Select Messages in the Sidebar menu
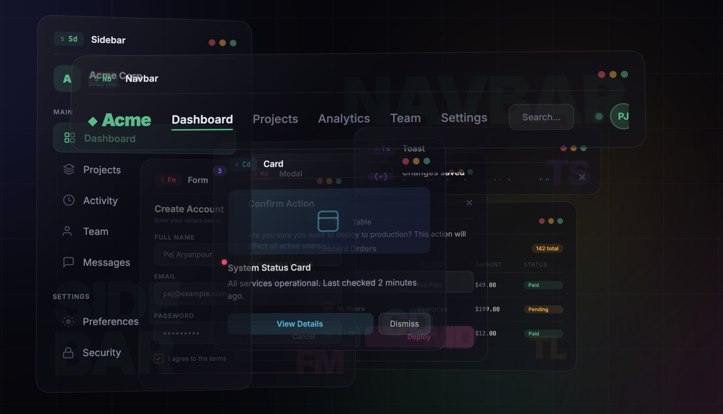This screenshot has width=723, height=414. (106, 262)
